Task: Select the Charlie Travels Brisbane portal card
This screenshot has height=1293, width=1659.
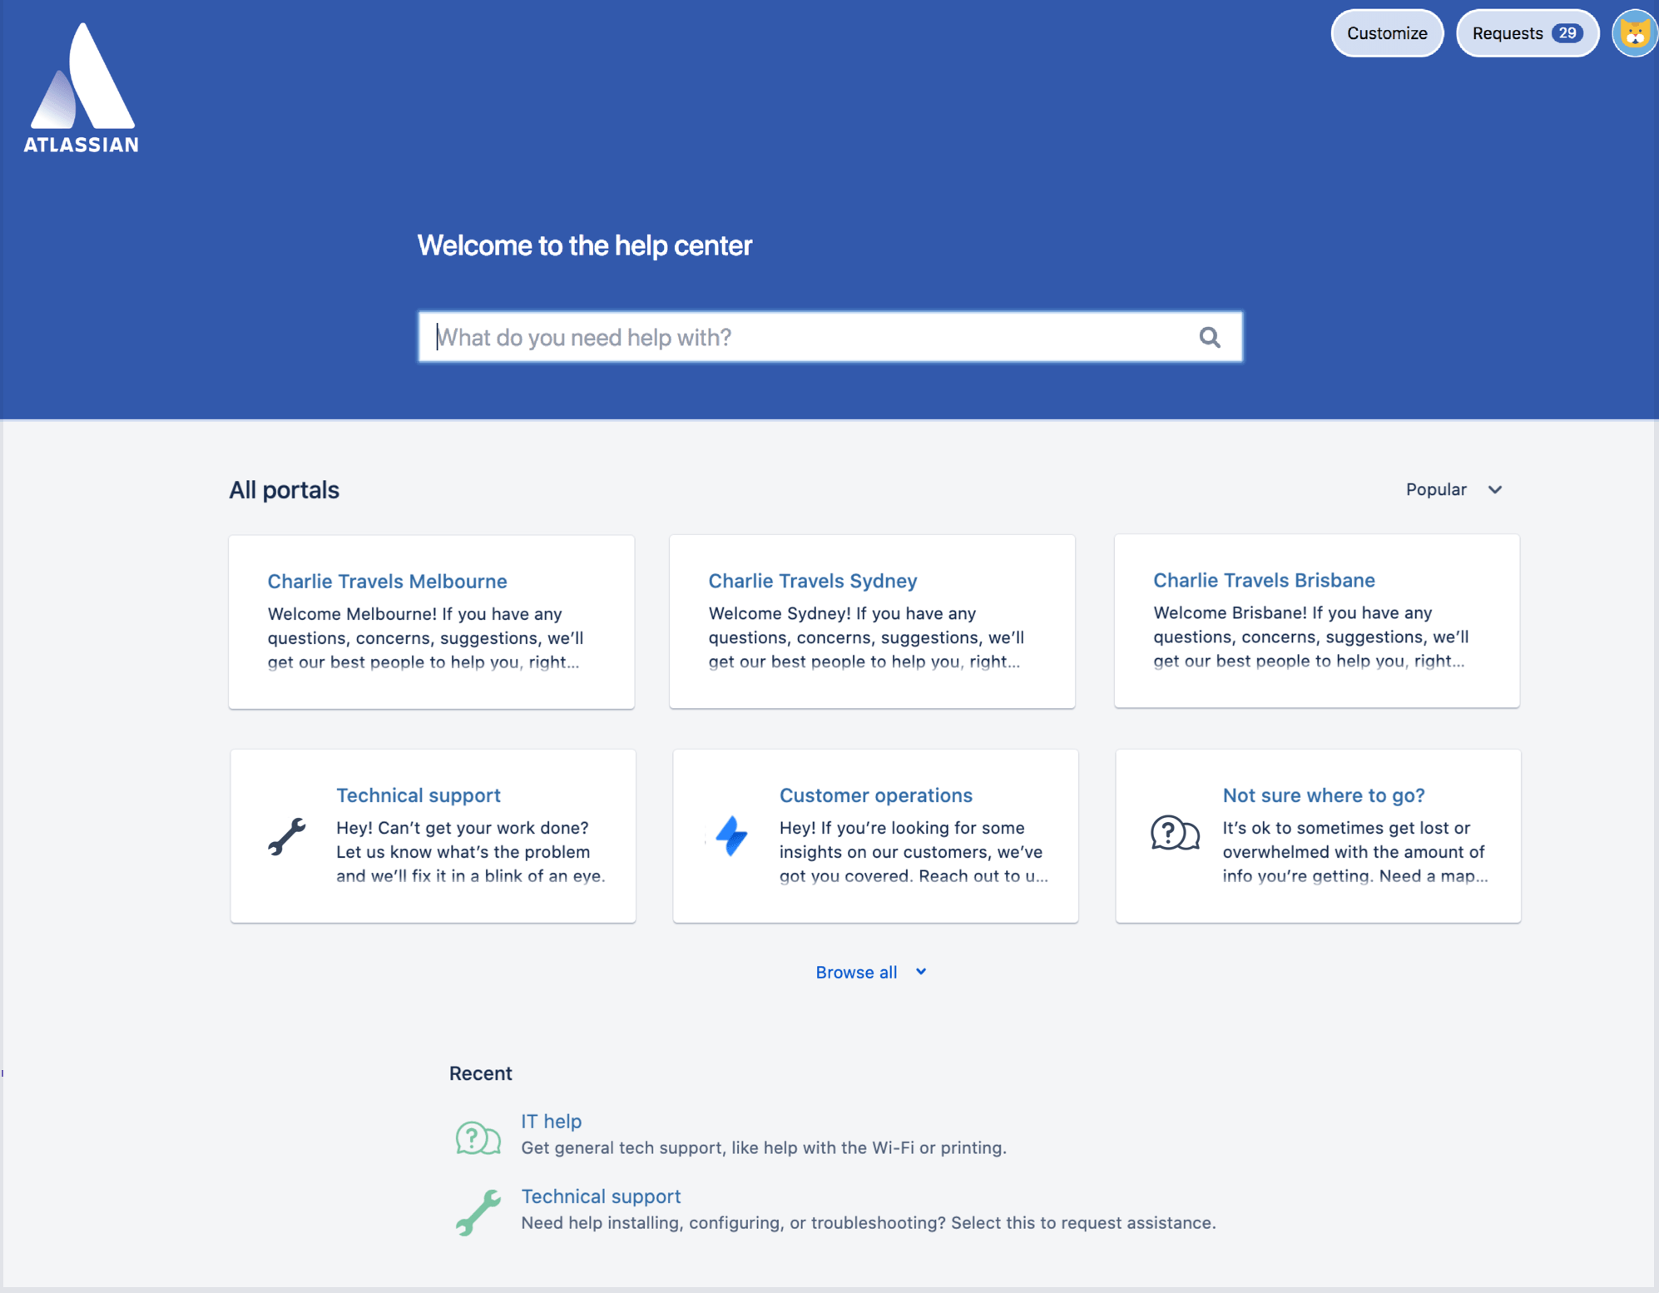Action: click(1317, 621)
